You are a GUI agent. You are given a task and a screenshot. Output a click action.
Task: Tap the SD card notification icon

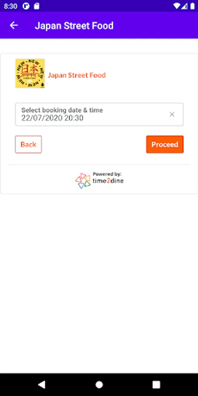[x=37, y=6]
